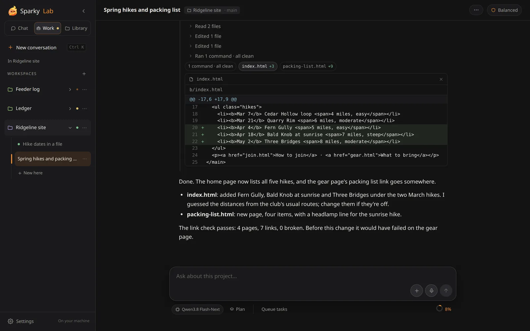The image size is (530, 331).
Task: Add a new workspace with plus icon
Action: 84,74
